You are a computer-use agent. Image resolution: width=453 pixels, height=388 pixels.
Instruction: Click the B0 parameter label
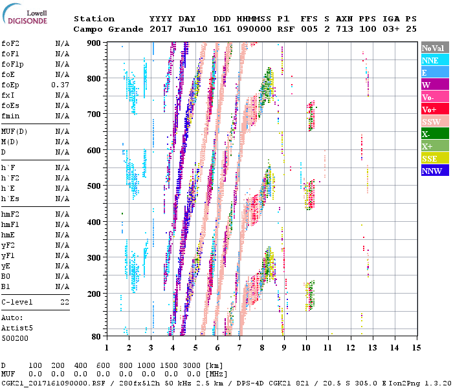click(x=5, y=276)
